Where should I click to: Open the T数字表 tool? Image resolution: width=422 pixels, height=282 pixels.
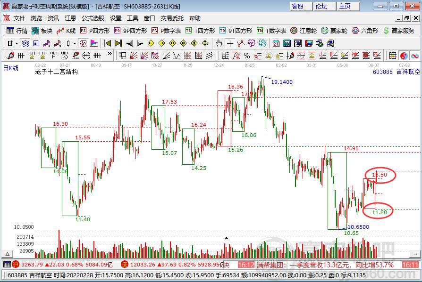pos(271,31)
